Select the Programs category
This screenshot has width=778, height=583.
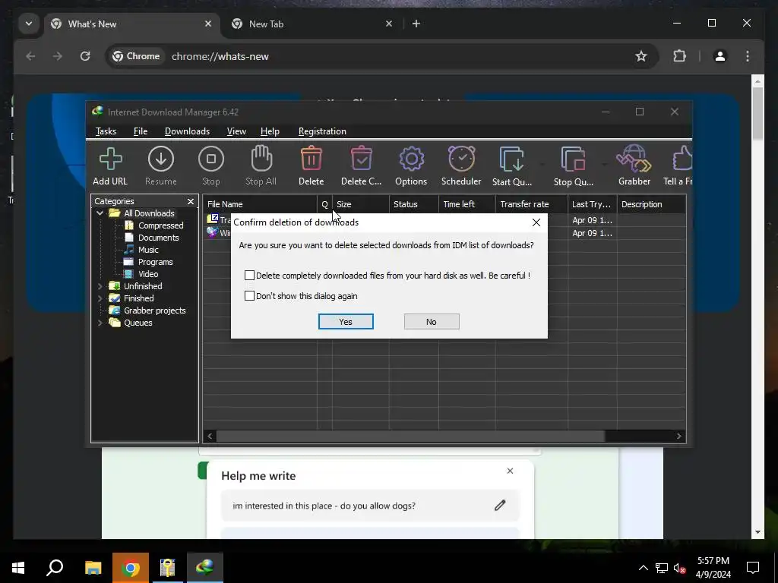(148, 262)
